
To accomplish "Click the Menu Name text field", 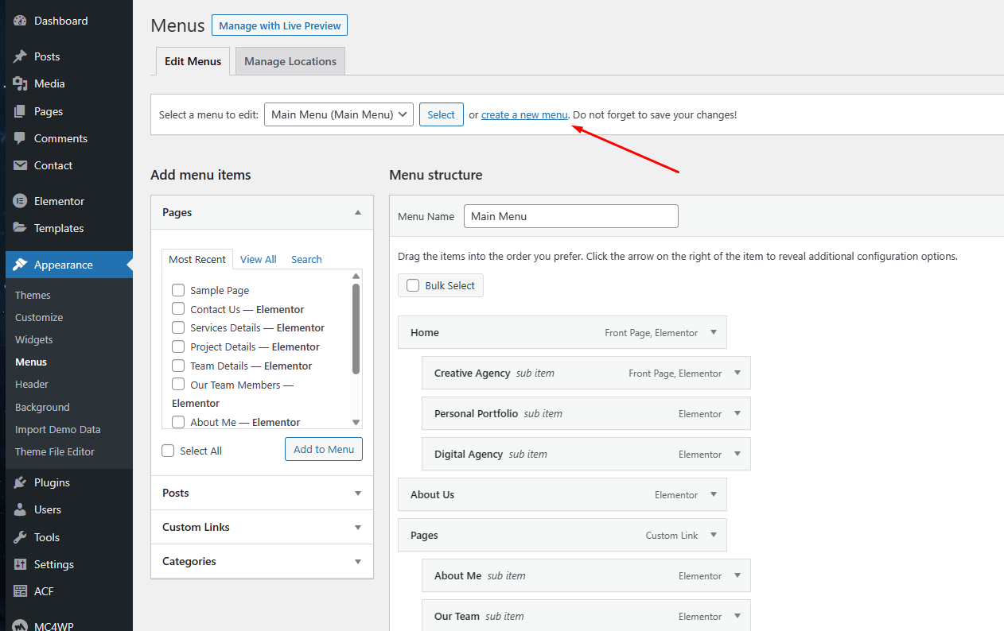I will coord(570,216).
